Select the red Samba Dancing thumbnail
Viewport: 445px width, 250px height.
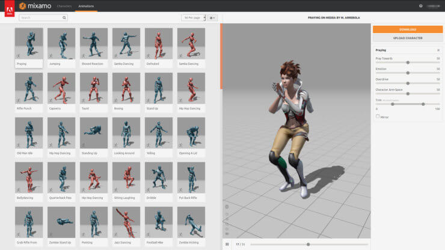191,43
